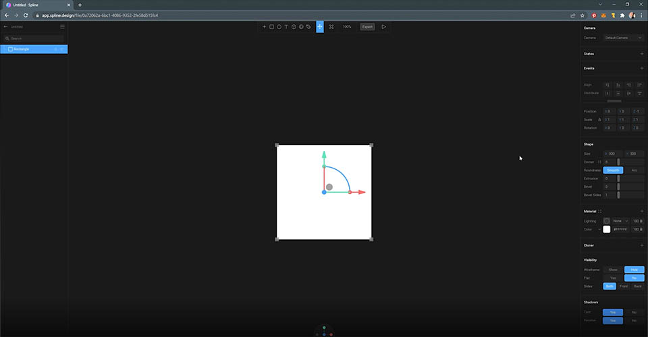Select the Text tool in toolbar
Image resolution: width=648 pixels, height=337 pixels.
click(286, 27)
